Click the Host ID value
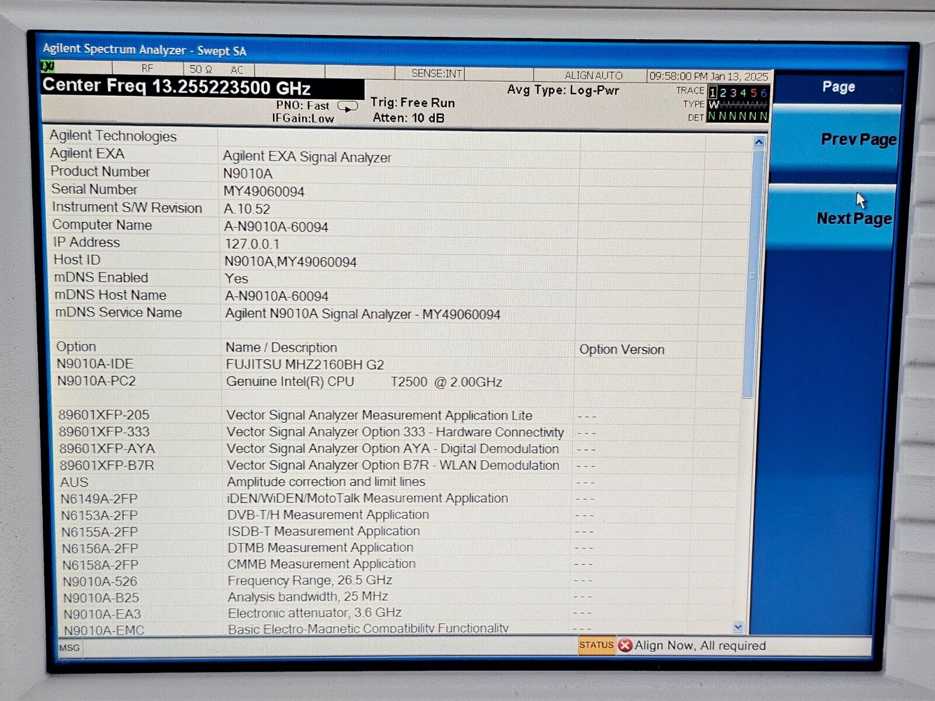Screen dimensions: 935x701 290,262
